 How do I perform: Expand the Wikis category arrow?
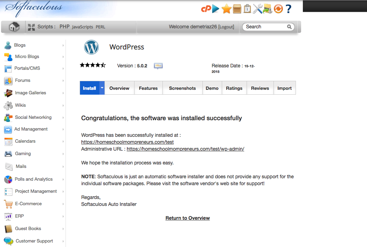click(63, 105)
